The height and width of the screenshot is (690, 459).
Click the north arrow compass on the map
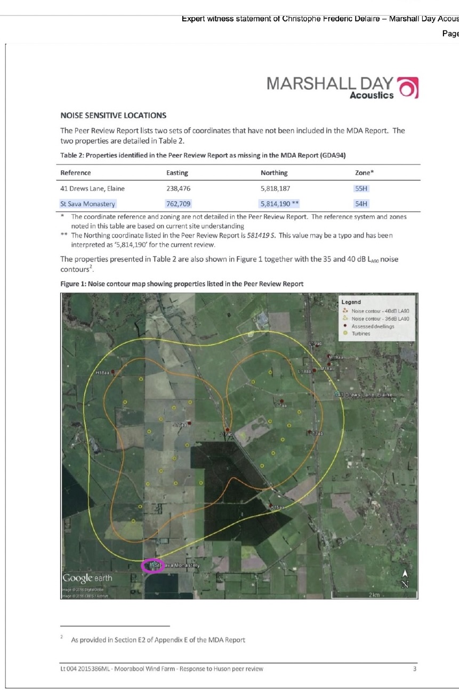pos(406,579)
